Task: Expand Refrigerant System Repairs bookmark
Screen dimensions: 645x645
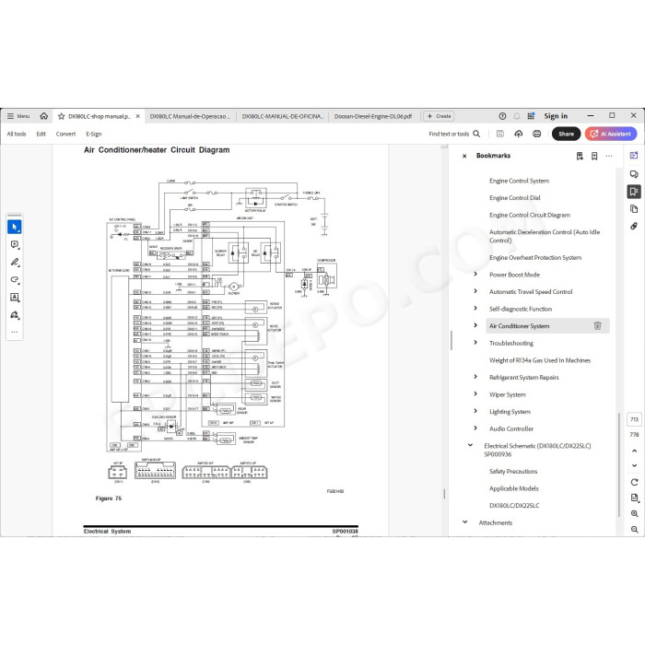Action: [x=475, y=377]
